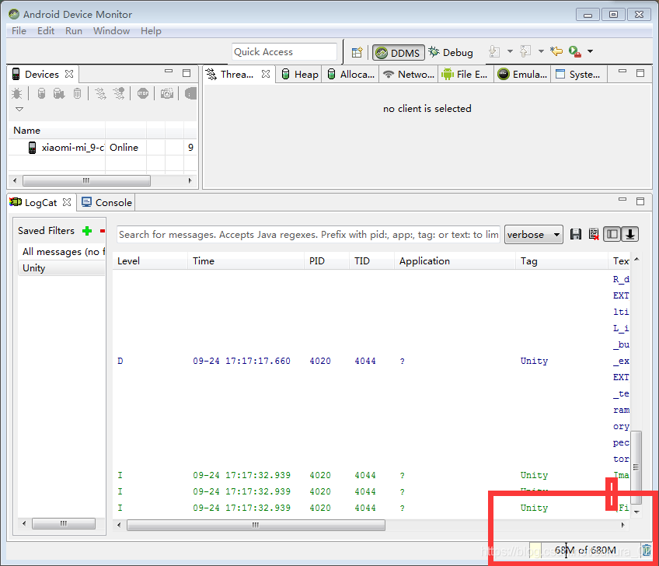Click the logcat message search field
This screenshot has height=566, width=659.
pyautogui.click(x=309, y=235)
